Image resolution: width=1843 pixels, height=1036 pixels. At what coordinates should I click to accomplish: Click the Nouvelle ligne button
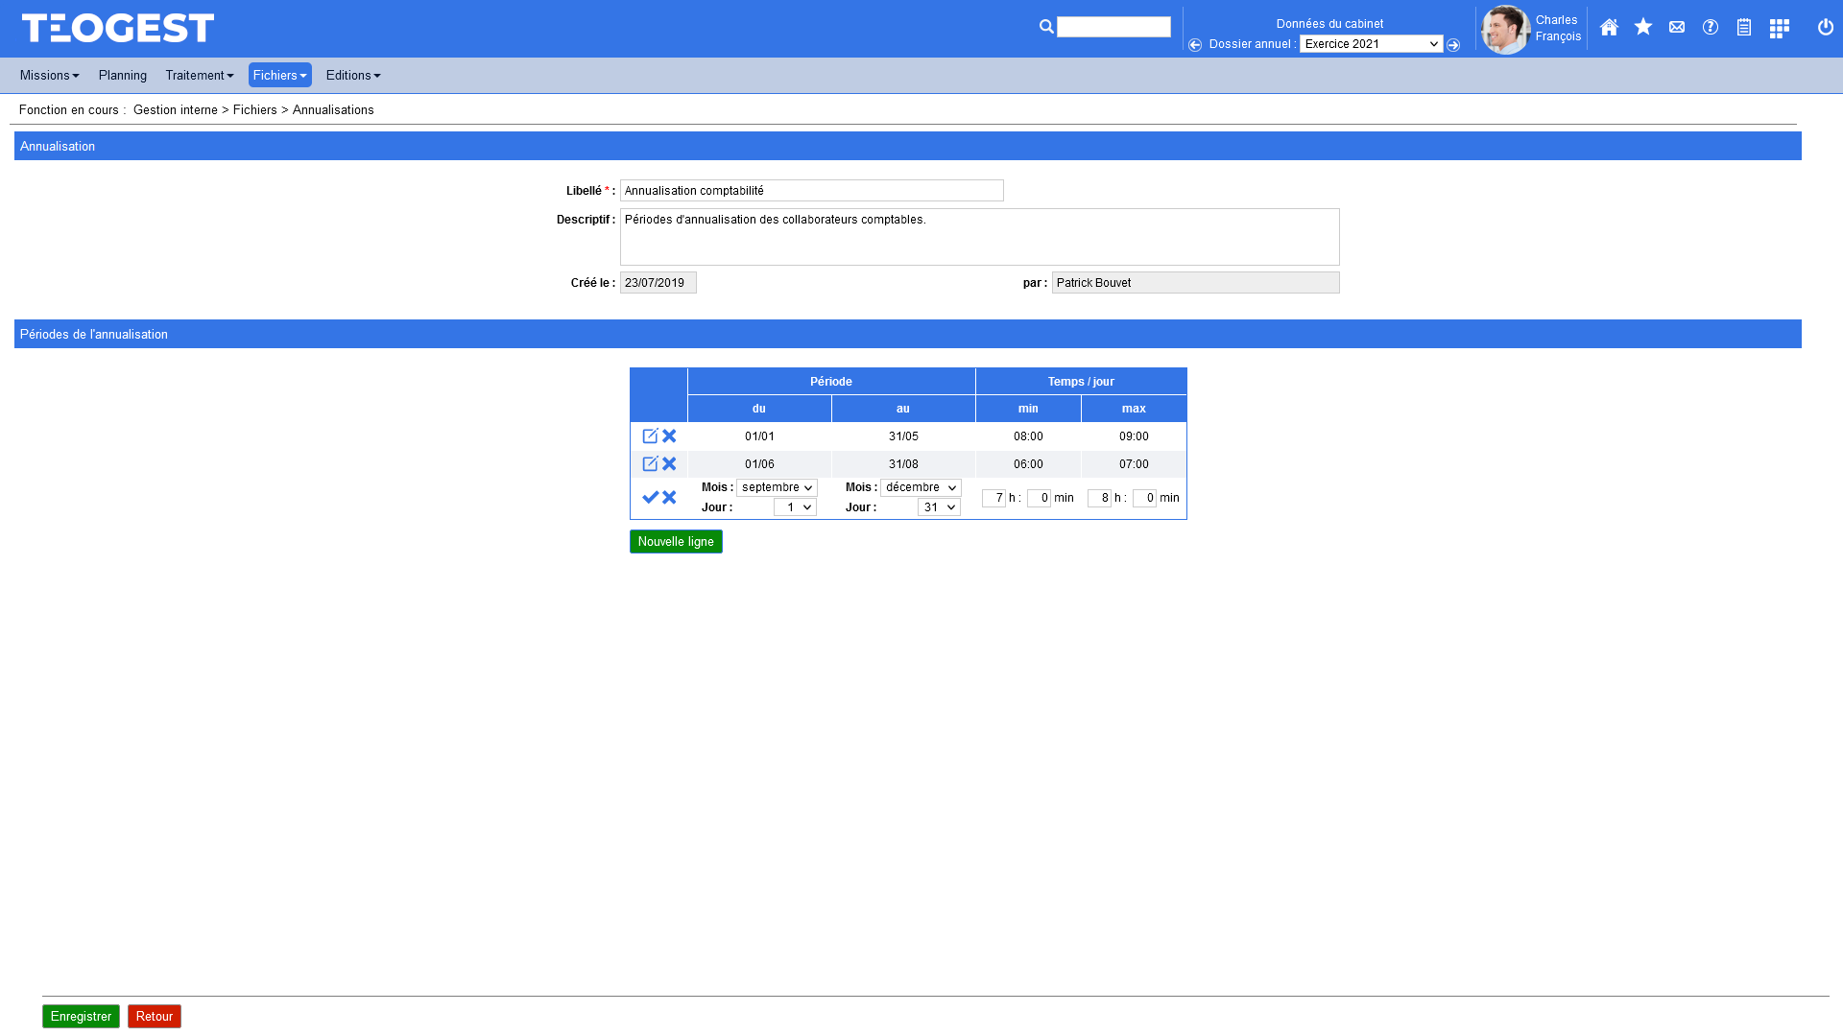pos(676,542)
